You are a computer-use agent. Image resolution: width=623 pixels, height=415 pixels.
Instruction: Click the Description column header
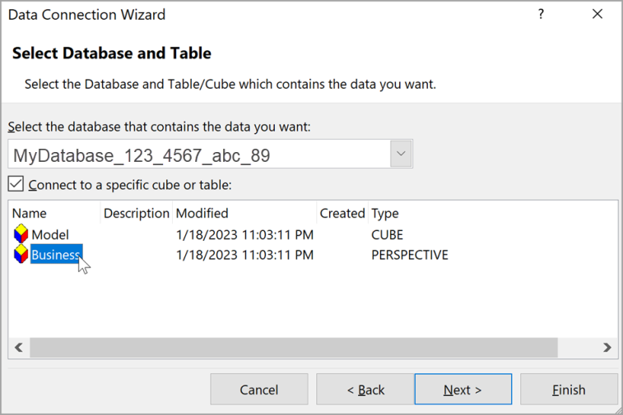(x=136, y=213)
